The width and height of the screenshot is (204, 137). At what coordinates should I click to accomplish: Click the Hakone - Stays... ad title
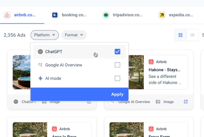165,70
